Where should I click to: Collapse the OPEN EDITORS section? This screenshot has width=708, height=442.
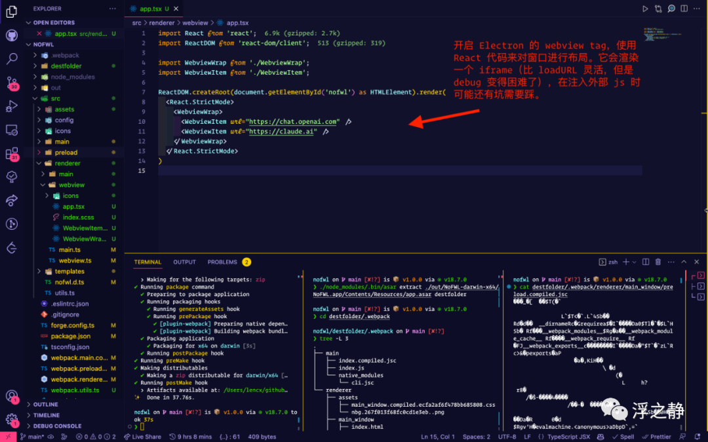54,22
